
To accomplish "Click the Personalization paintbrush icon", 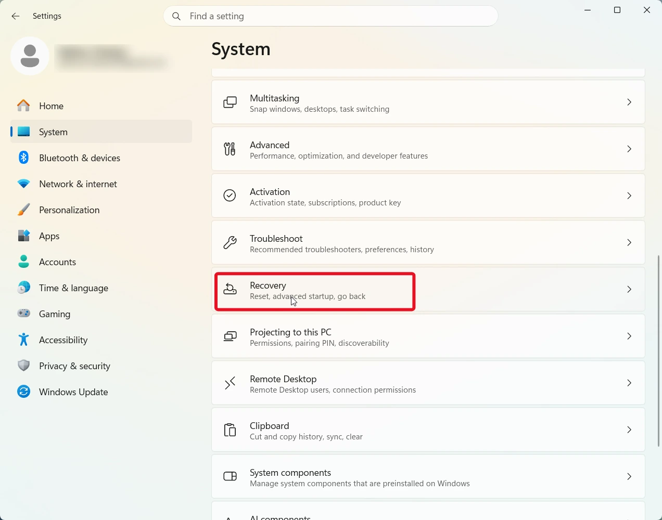I will tap(23, 210).
